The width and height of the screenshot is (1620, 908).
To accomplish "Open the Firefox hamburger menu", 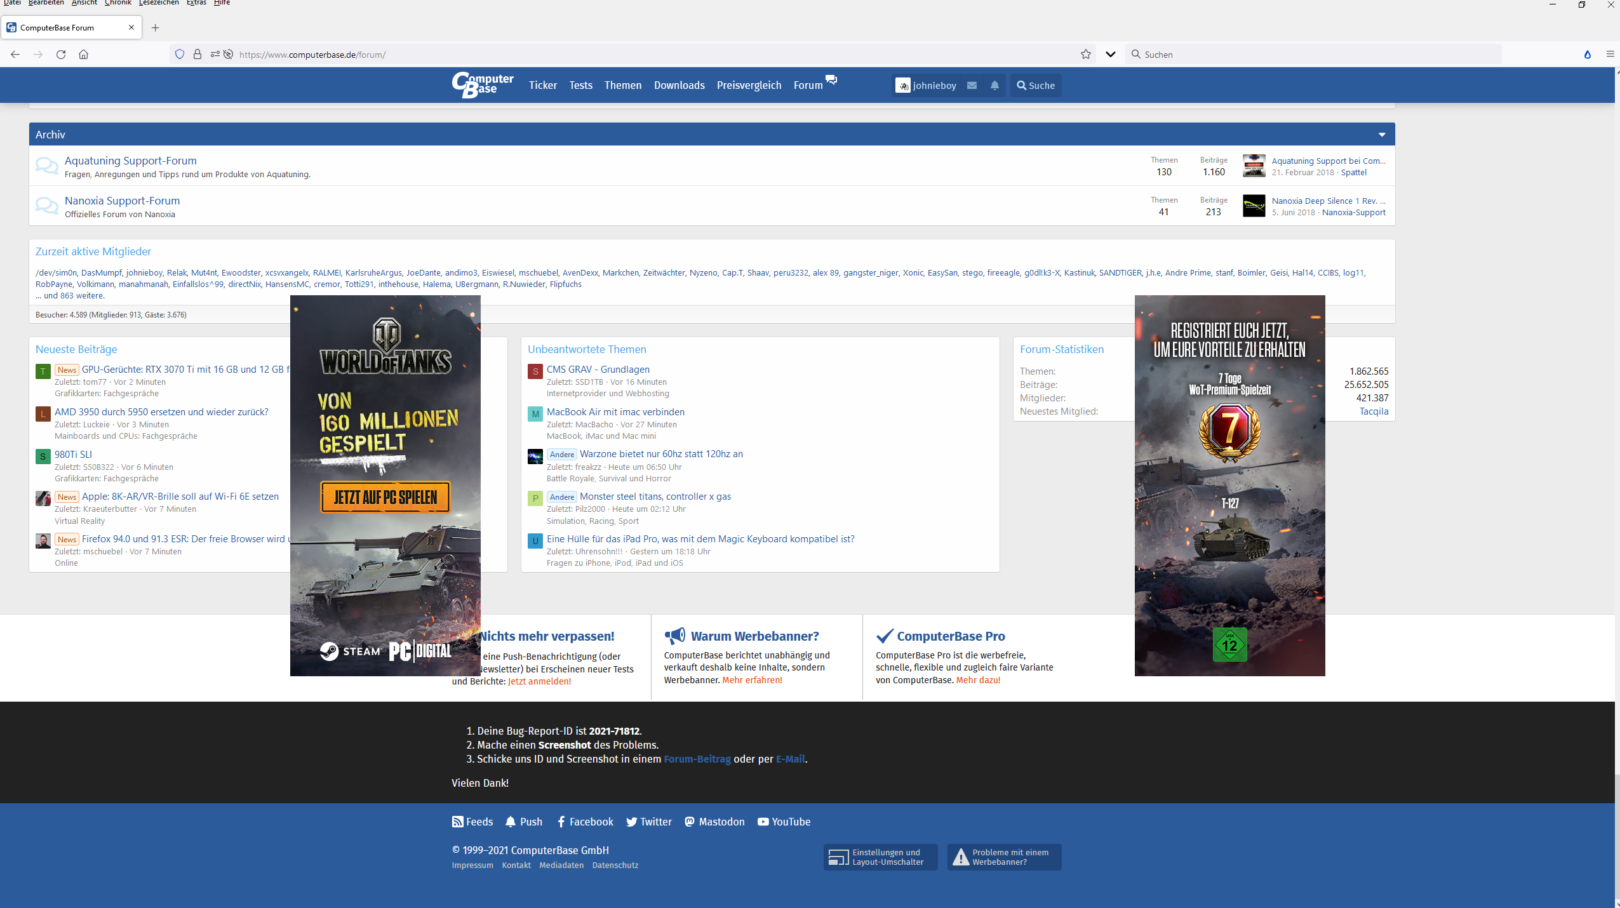I will pos(1610,55).
